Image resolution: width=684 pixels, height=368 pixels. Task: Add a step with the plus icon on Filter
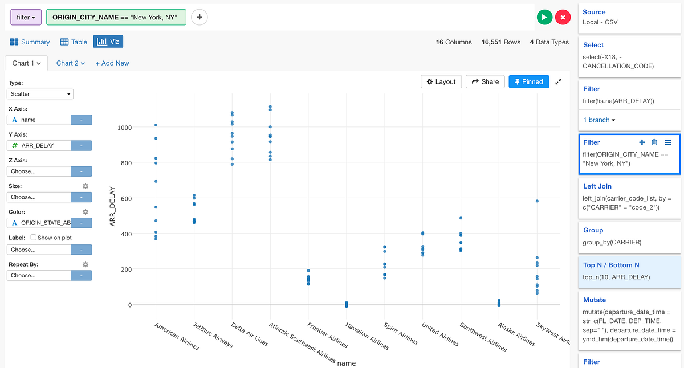click(x=642, y=142)
